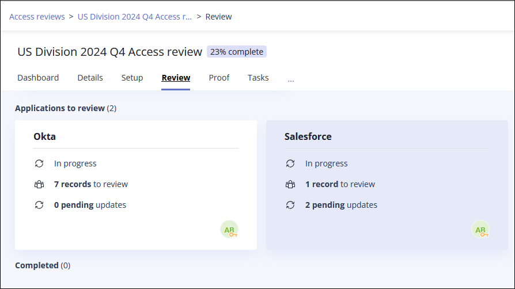This screenshot has width=515, height=289.
Task: Click the US Division 2024 Q4 Access review heading
Action: click(x=109, y=52)
